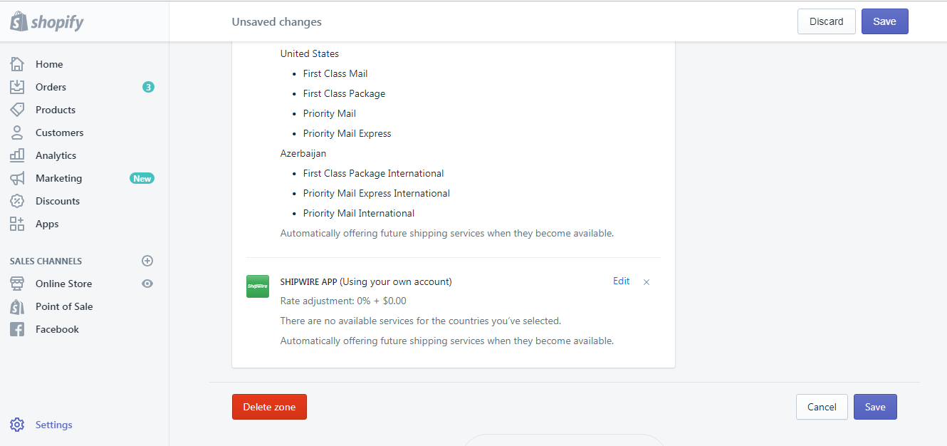947x446 pixels.
Task: Click the Analytics bar chart icon
Action: tap(17, 155)
